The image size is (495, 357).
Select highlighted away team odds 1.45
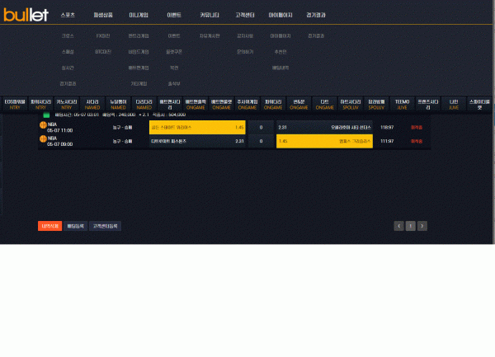[324, 141]
